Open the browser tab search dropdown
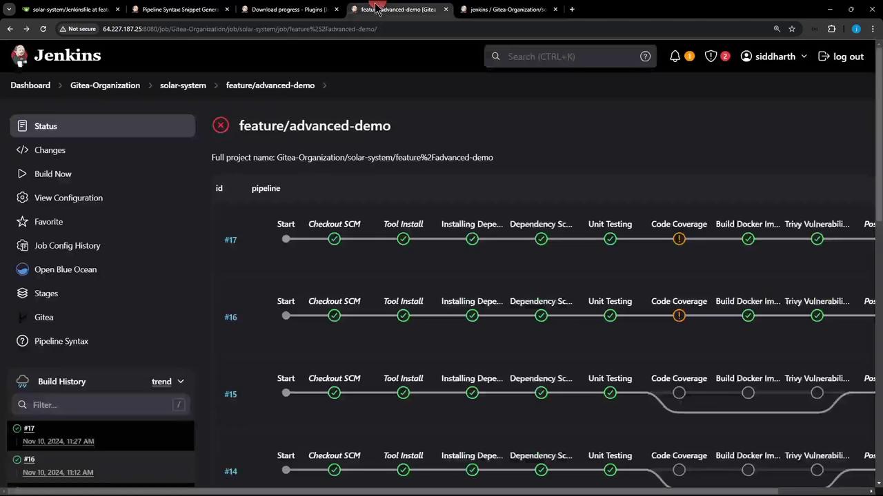Viewport: 883px width, 496px height. pos(9,10)
